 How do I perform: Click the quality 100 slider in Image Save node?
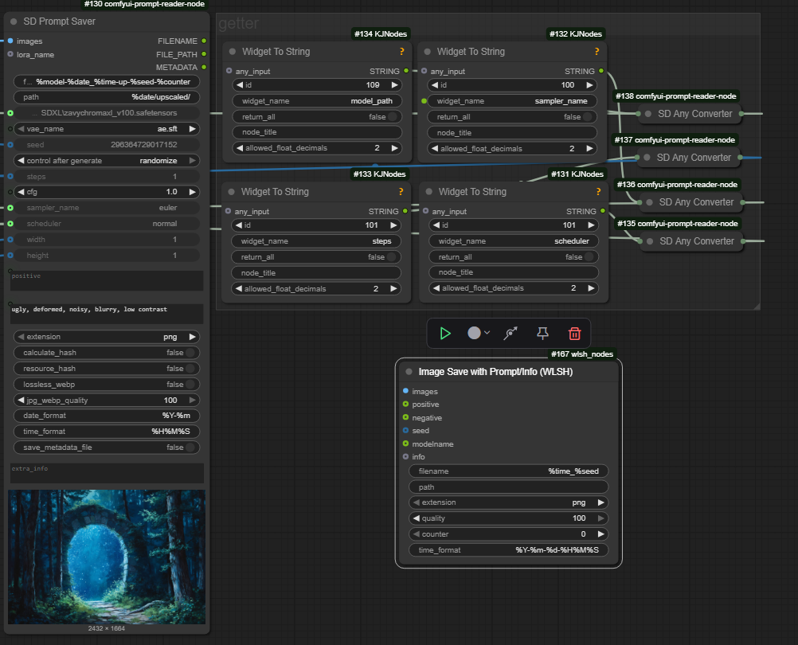coord(509,518)
